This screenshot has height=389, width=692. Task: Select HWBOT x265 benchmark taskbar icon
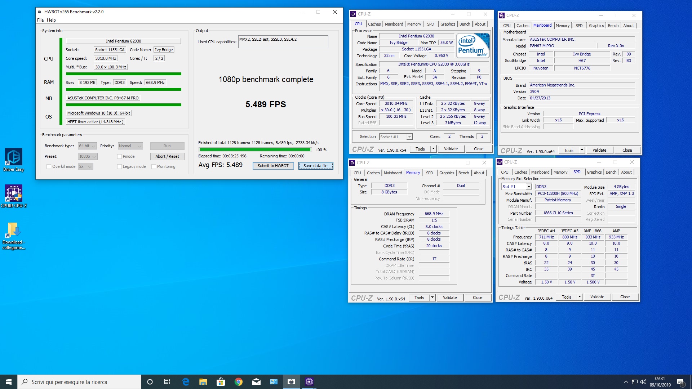(291, 382)
